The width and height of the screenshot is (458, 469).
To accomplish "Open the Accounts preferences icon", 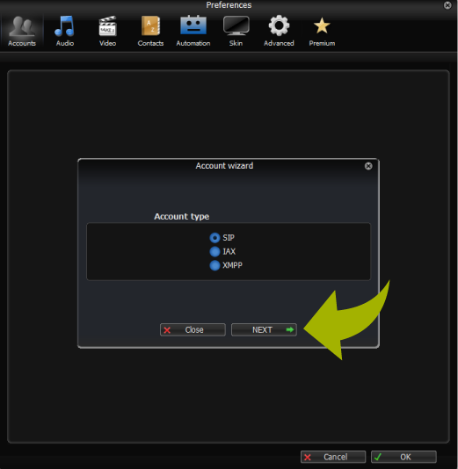I will pos(22,26).
